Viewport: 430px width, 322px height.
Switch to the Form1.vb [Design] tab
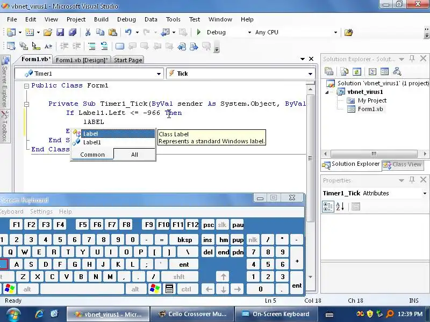point(82,60)
